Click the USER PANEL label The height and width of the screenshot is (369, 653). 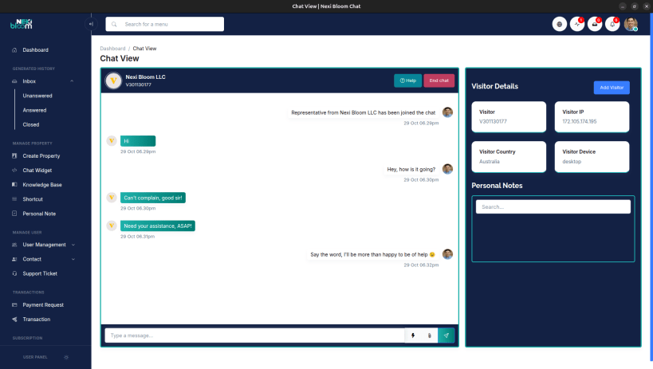35,357
